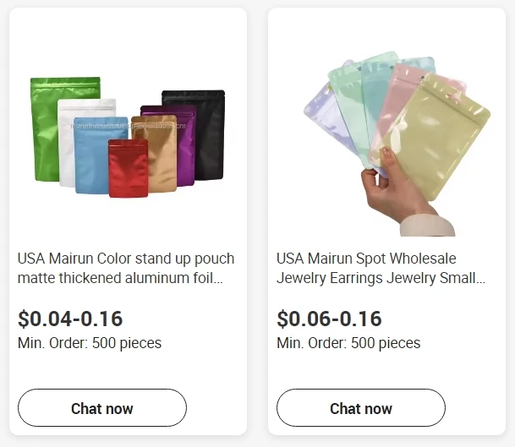Click Chat now under the stand up pouch
Image resolution: width=515 pixels, height=447 pixels.
(102, 408)
